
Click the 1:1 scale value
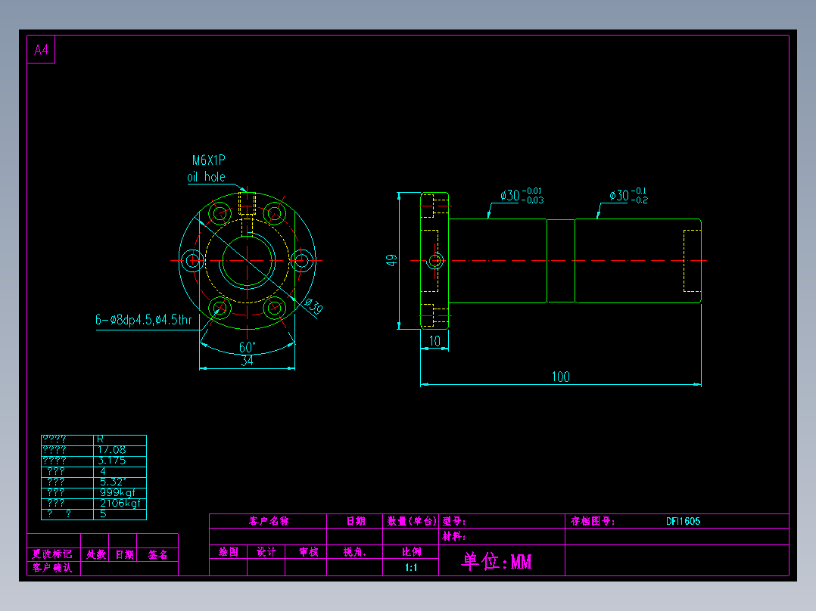(411, 568)
